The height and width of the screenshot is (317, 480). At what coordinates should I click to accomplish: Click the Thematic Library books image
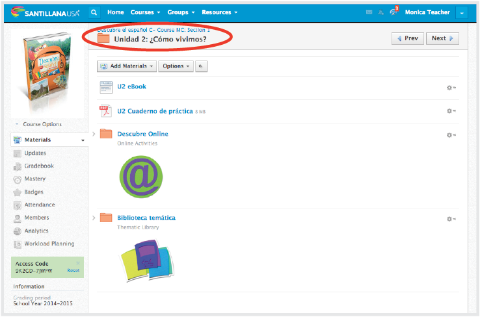click(147, 260)
